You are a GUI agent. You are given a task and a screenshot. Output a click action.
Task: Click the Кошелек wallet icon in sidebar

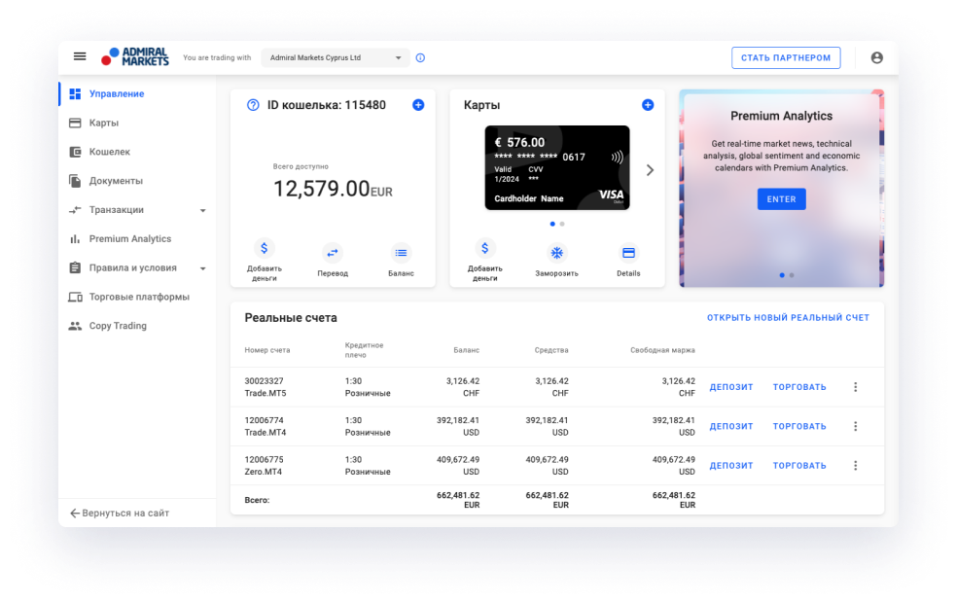point(75,152)
